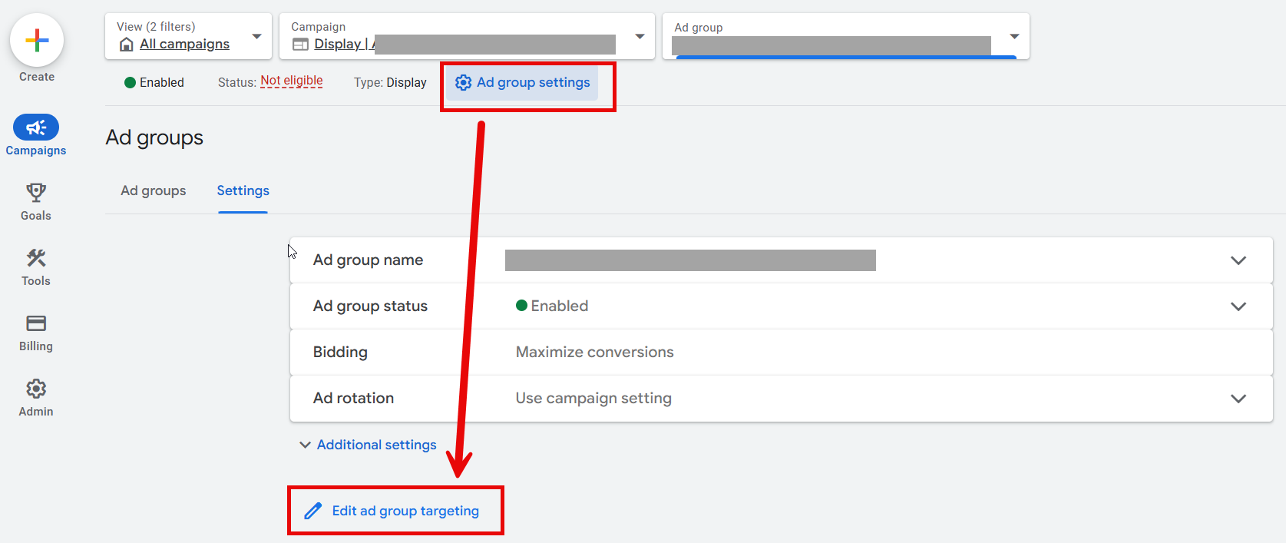Open the Campaign selector dropdown
Viewport: 1286px width, 543px height.
[x=640, y=36]
